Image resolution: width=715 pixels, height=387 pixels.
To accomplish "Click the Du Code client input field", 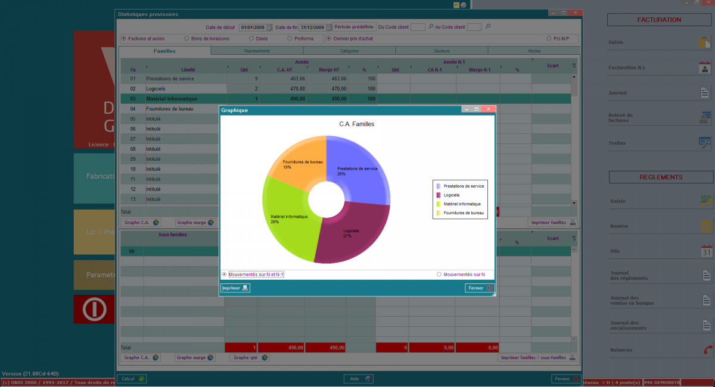I will pos(418,27).
